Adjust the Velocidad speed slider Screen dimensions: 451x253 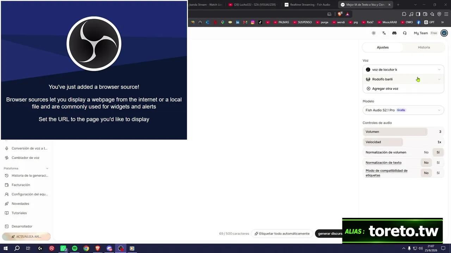[403, 142]
